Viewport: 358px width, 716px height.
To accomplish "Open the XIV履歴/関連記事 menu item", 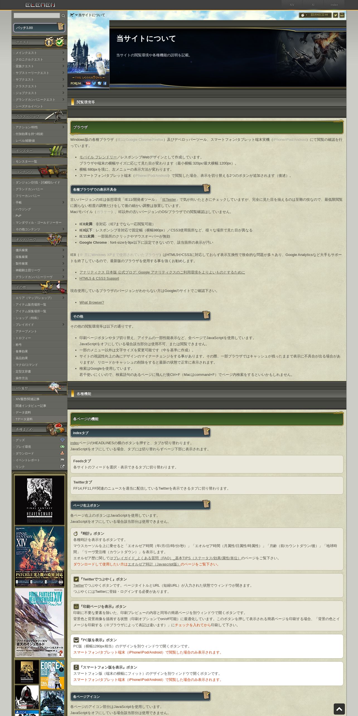I will pos(39,399).
